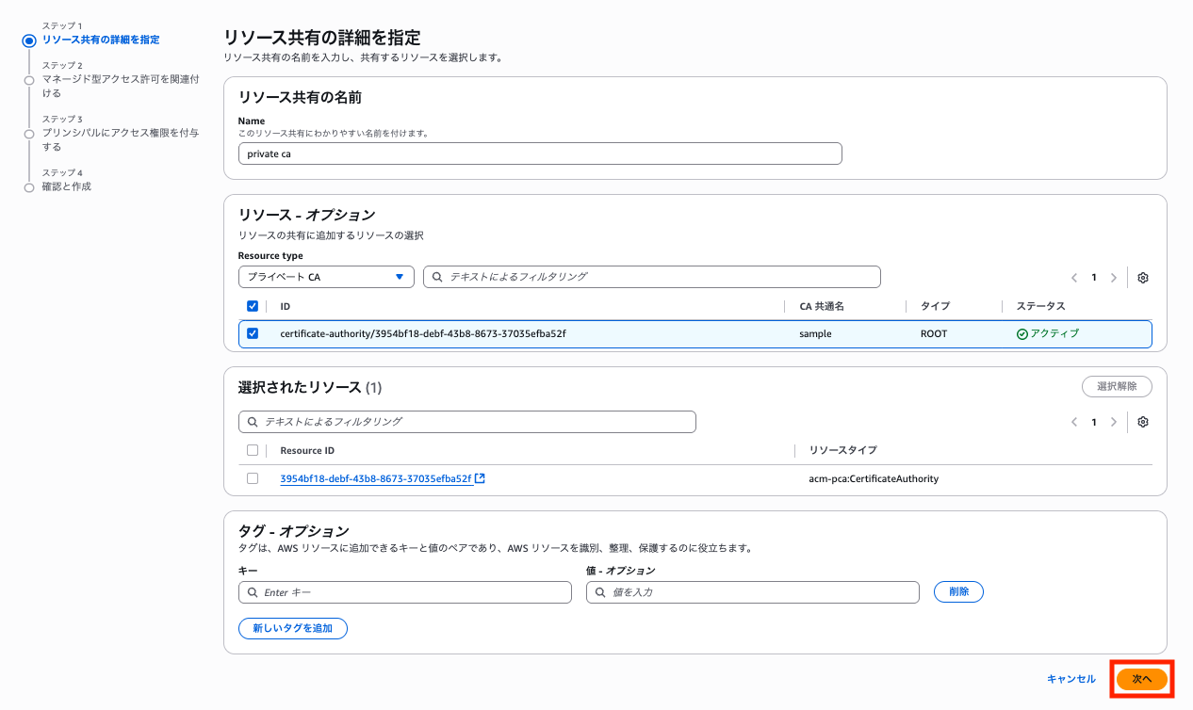Click the ROOT type cell
This screenshot has width=1193, height=710.
[934, 333]
